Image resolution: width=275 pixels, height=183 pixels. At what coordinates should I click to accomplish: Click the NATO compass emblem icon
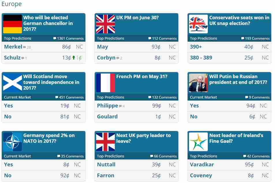click(x=12, y=142)
